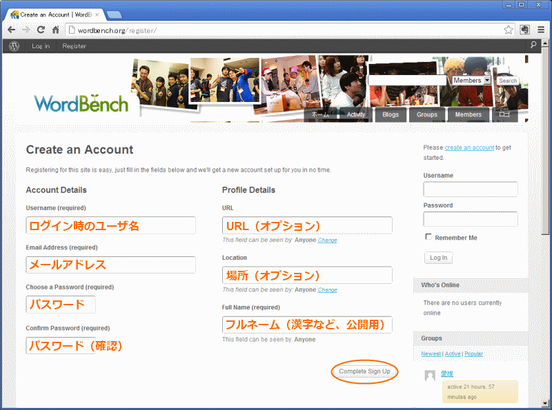
Task: Check the Remember Me checkbox
Action: coord(428,237)
